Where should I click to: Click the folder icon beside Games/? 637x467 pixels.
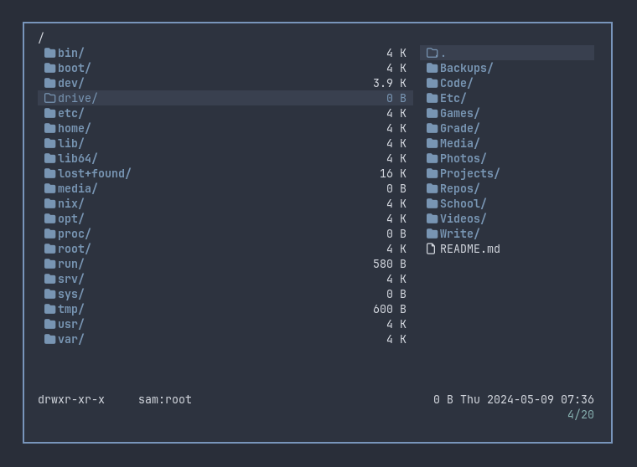coord(432,113)
